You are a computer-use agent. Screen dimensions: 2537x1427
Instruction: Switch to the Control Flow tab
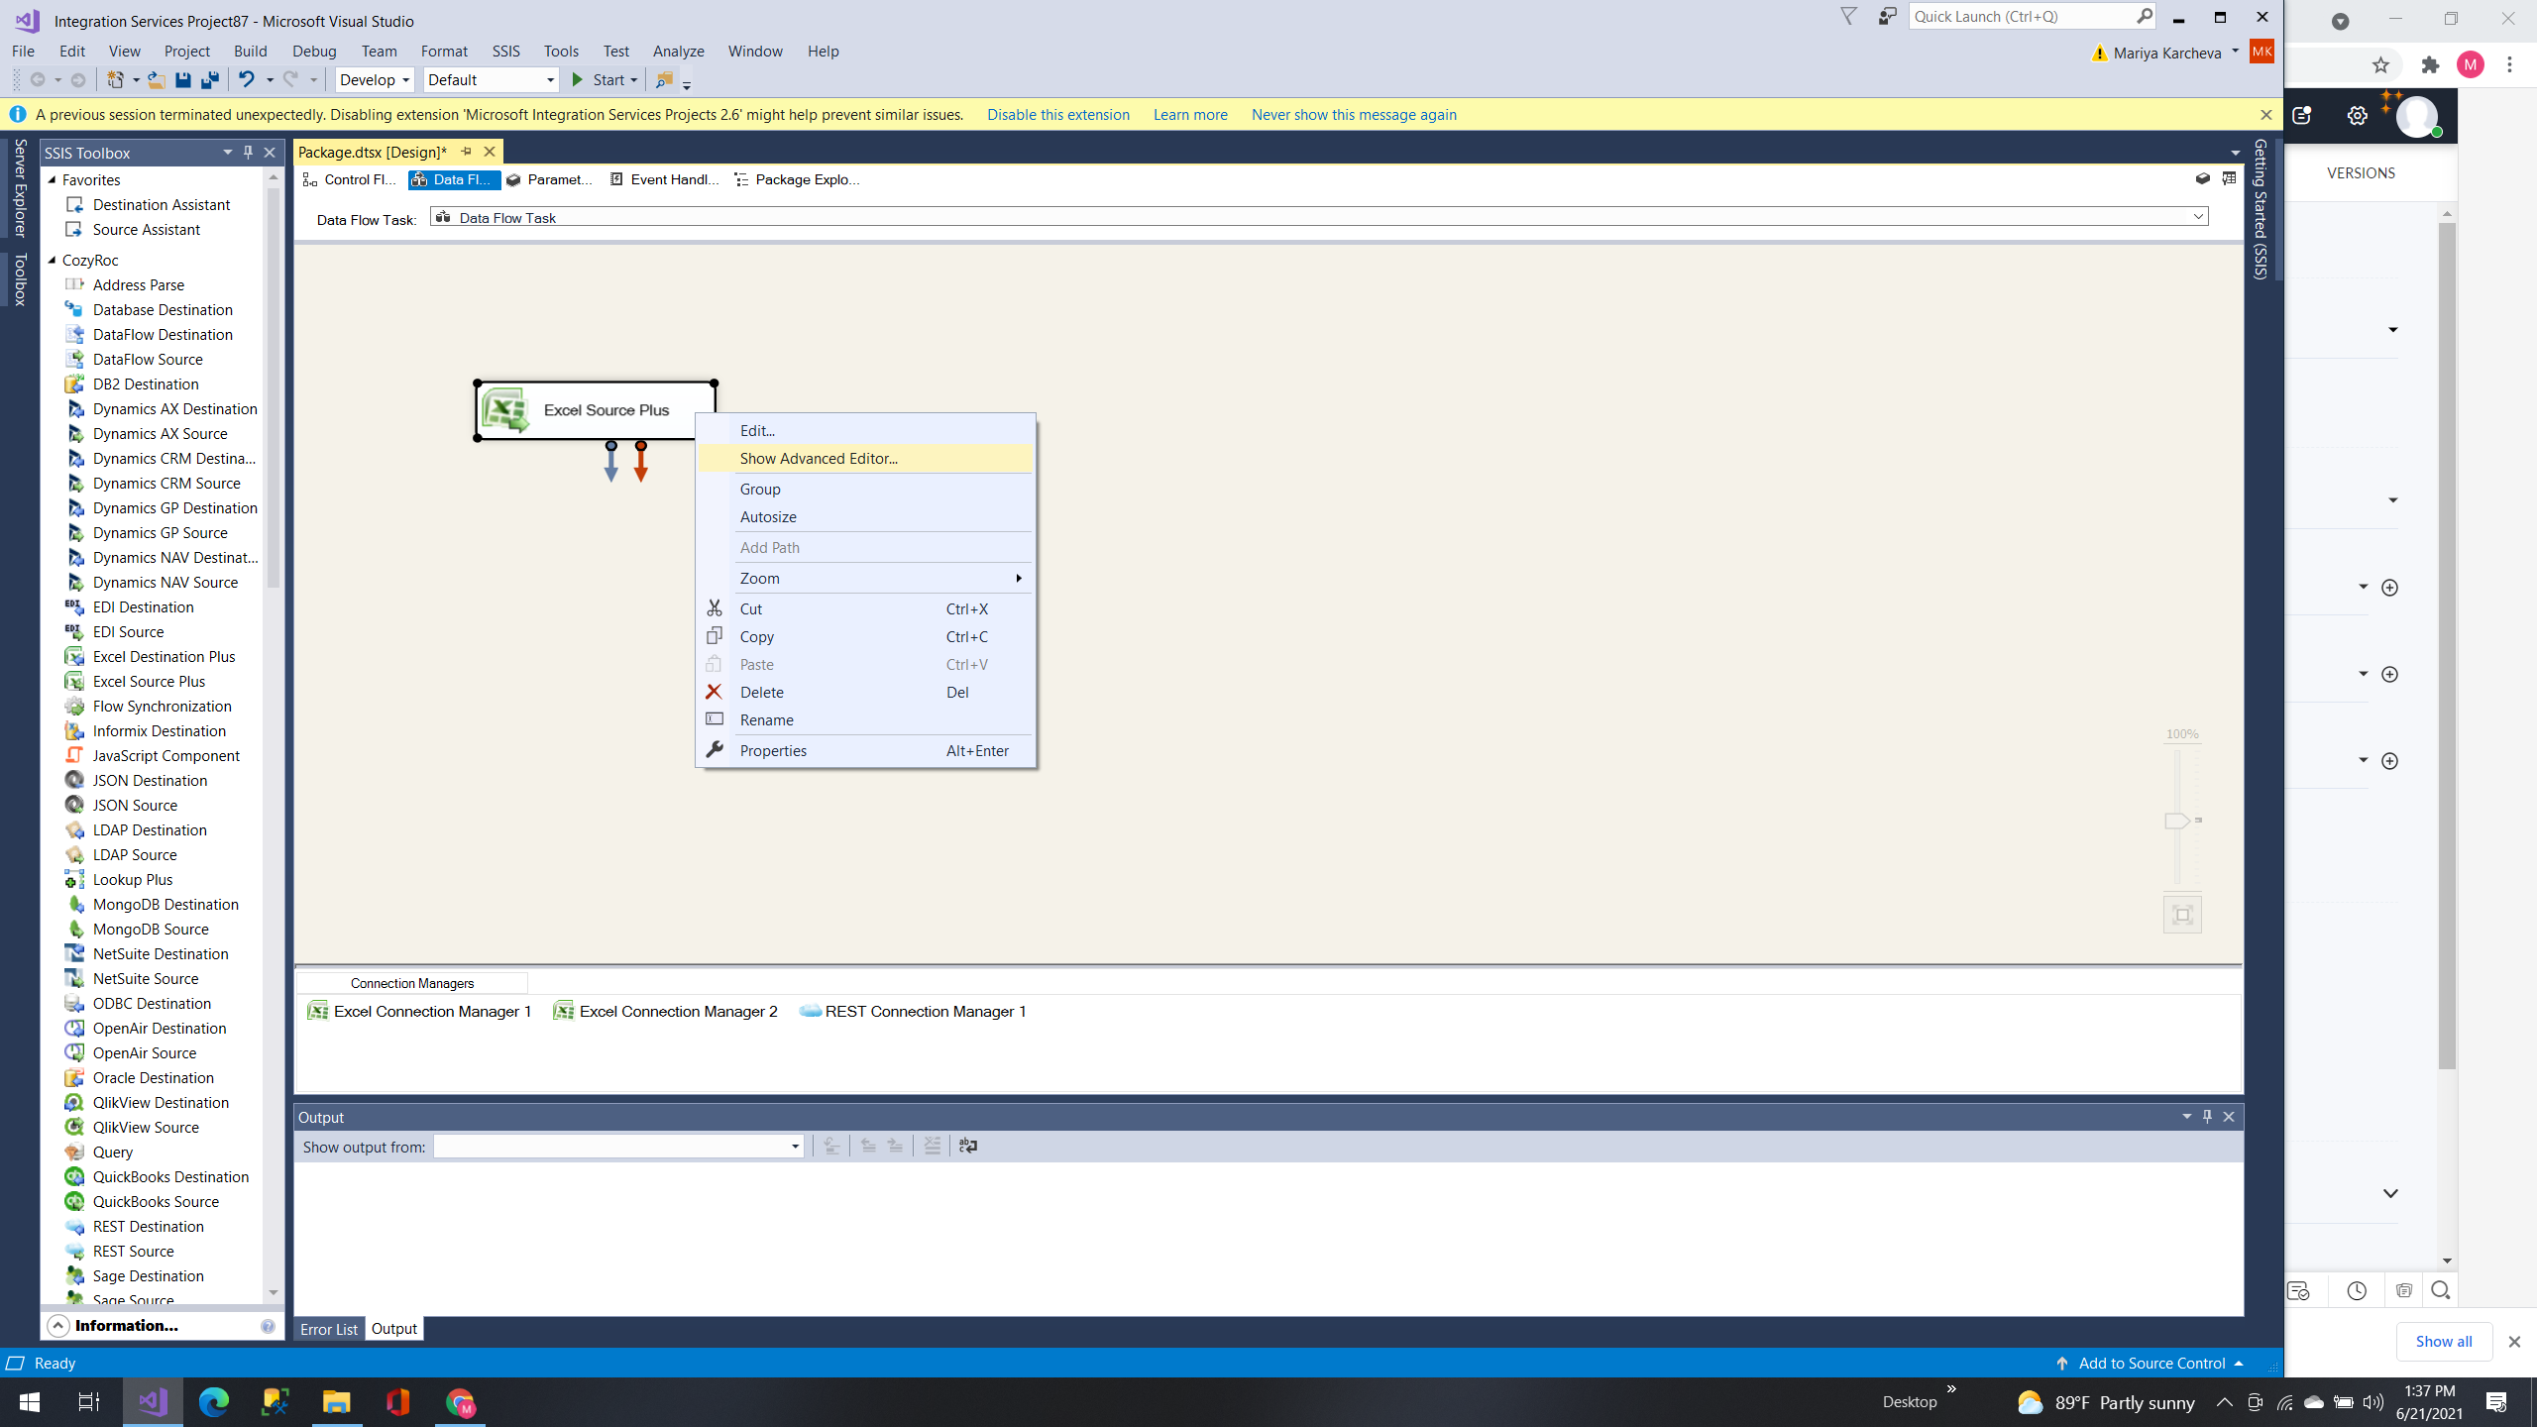pos(349,179)
